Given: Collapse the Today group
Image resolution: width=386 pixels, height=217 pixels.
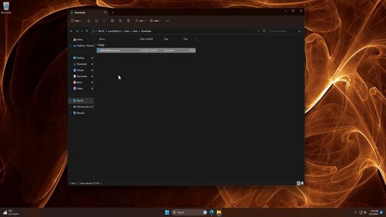Looking at the screenshot, I should tap(96, 45).
